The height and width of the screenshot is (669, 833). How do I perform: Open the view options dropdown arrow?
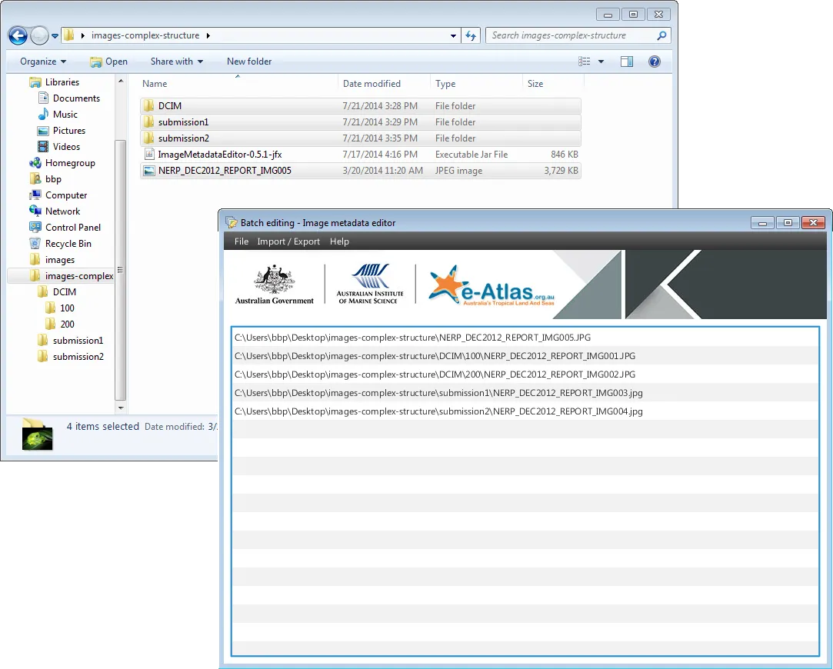601,62
